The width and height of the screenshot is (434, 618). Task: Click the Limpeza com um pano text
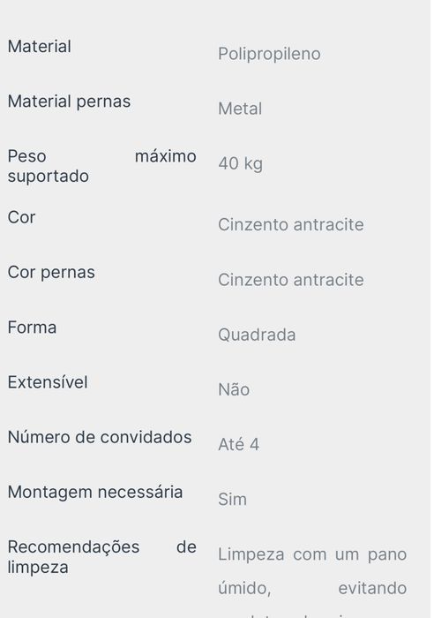click(x=312, y=555)
